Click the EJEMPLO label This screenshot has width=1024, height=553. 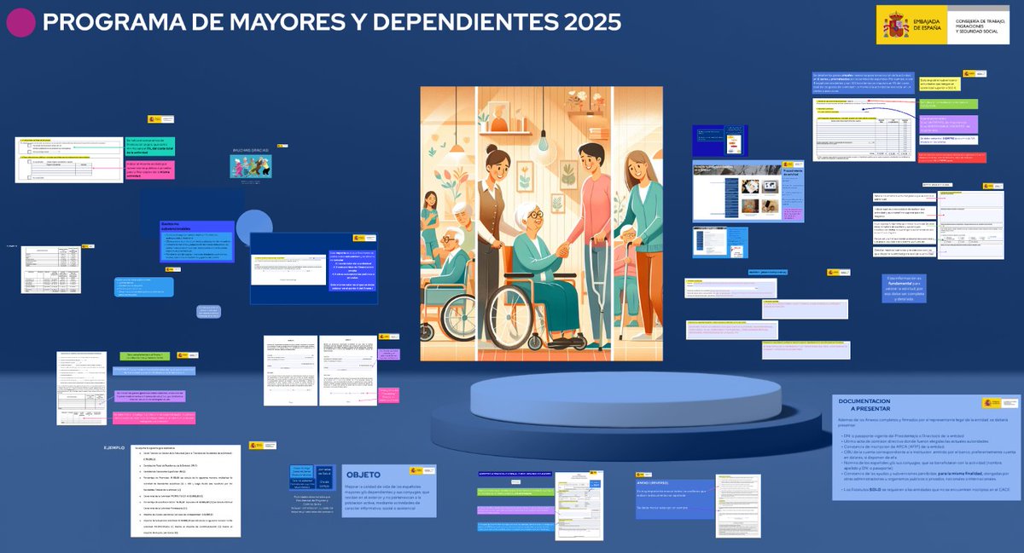(114, 446)
